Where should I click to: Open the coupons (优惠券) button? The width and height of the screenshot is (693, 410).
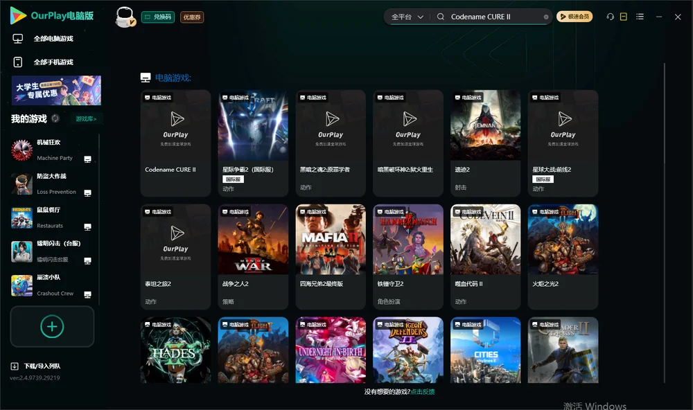(192, 17)
